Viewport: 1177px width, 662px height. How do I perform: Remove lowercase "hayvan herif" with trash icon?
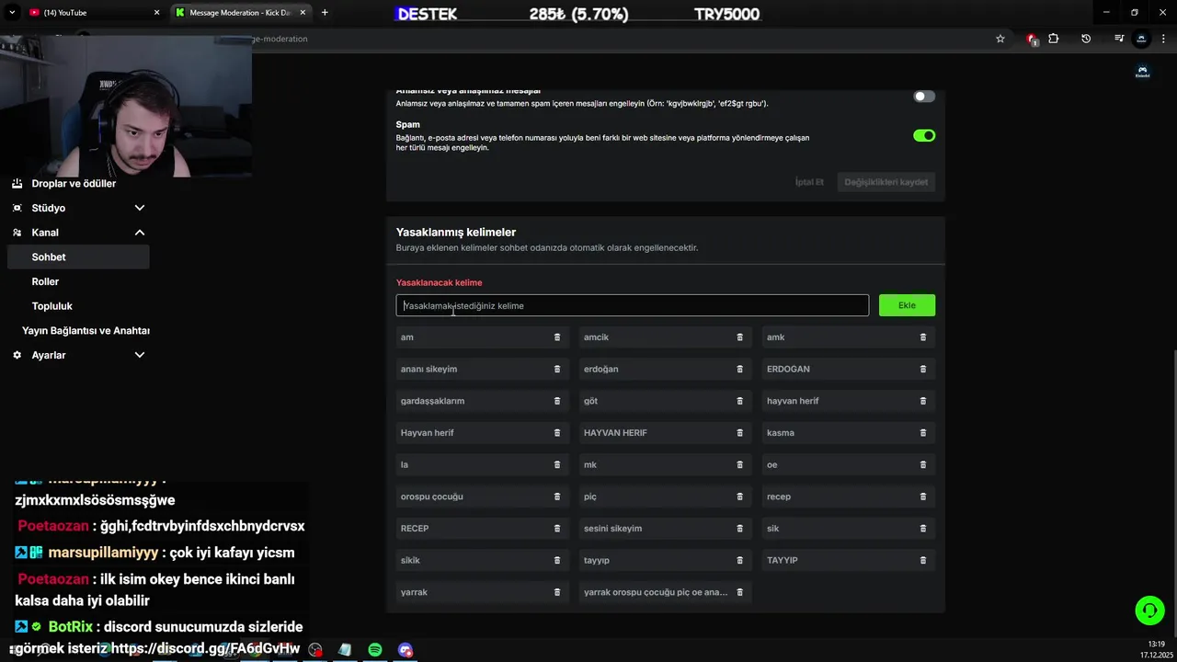point(923,401)
